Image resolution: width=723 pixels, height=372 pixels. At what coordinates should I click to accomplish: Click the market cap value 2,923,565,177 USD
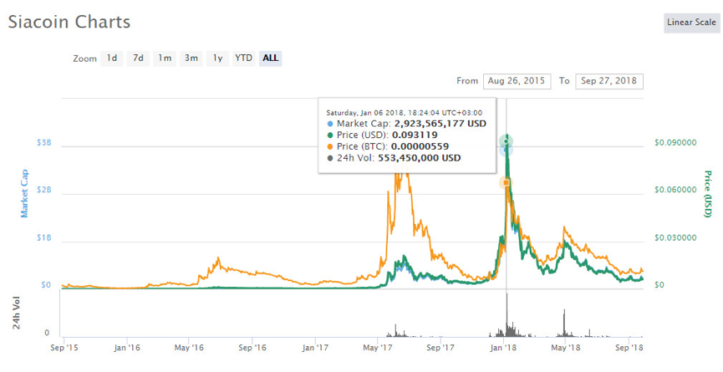[x=440, y=124]
